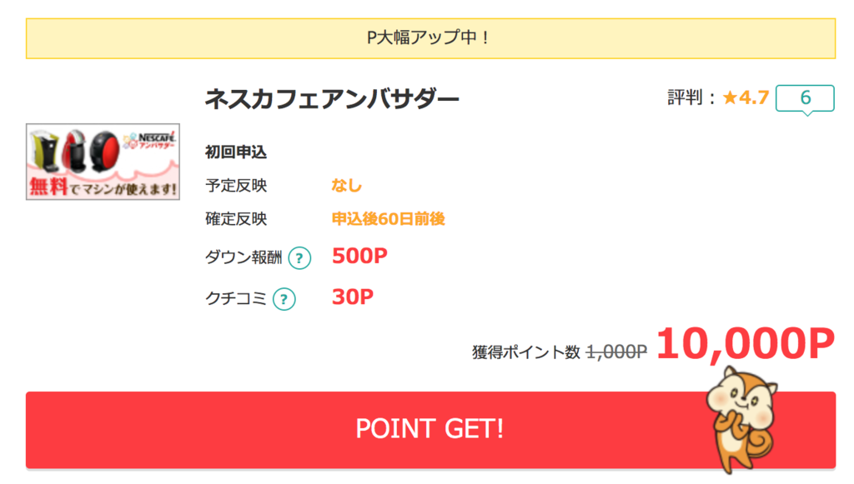The width and height of the screenshot is (854, 484).
Task: Click the 申込後60日前後 confirmation text
Action: pos(389,218)
